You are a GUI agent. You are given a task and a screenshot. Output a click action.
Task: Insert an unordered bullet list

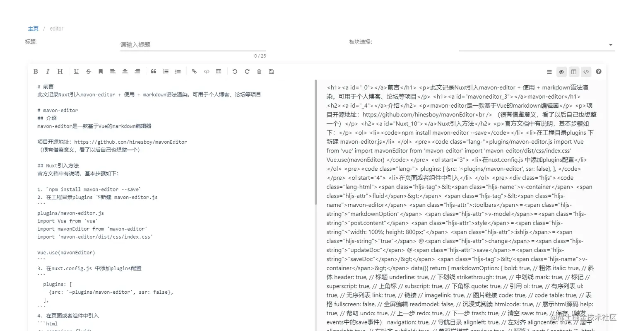coord(178,72)
